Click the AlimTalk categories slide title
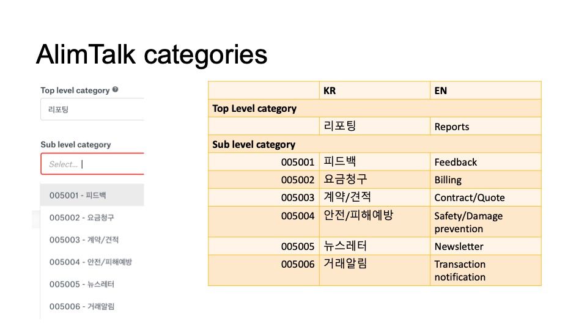 click(x=152, y=54)
